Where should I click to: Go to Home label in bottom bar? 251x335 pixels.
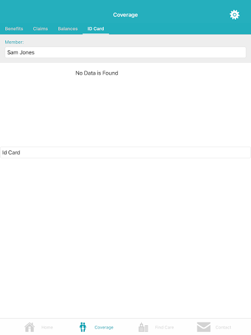click(x=47, y=327)
